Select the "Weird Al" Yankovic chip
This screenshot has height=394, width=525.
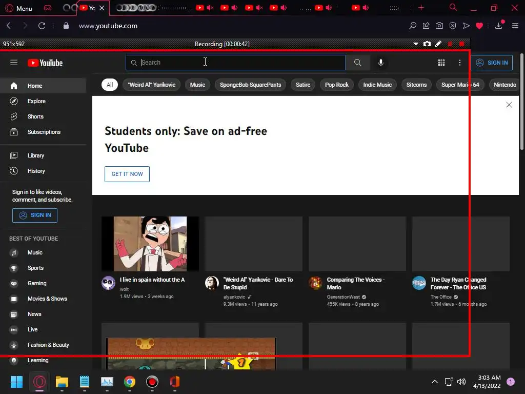(151, 85)
